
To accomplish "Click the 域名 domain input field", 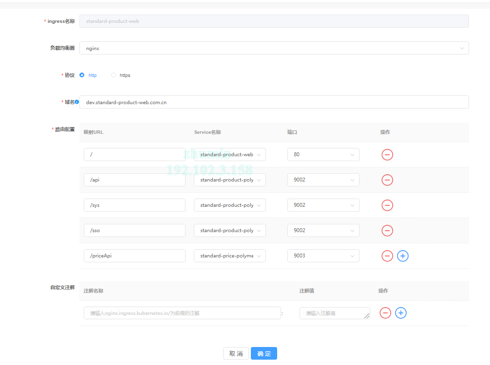I will tap(274, 102).
